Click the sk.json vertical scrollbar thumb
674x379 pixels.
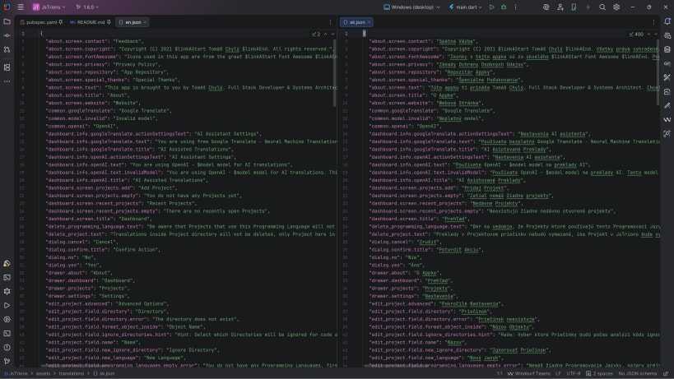pyautogui.click(x=658, y=72)
